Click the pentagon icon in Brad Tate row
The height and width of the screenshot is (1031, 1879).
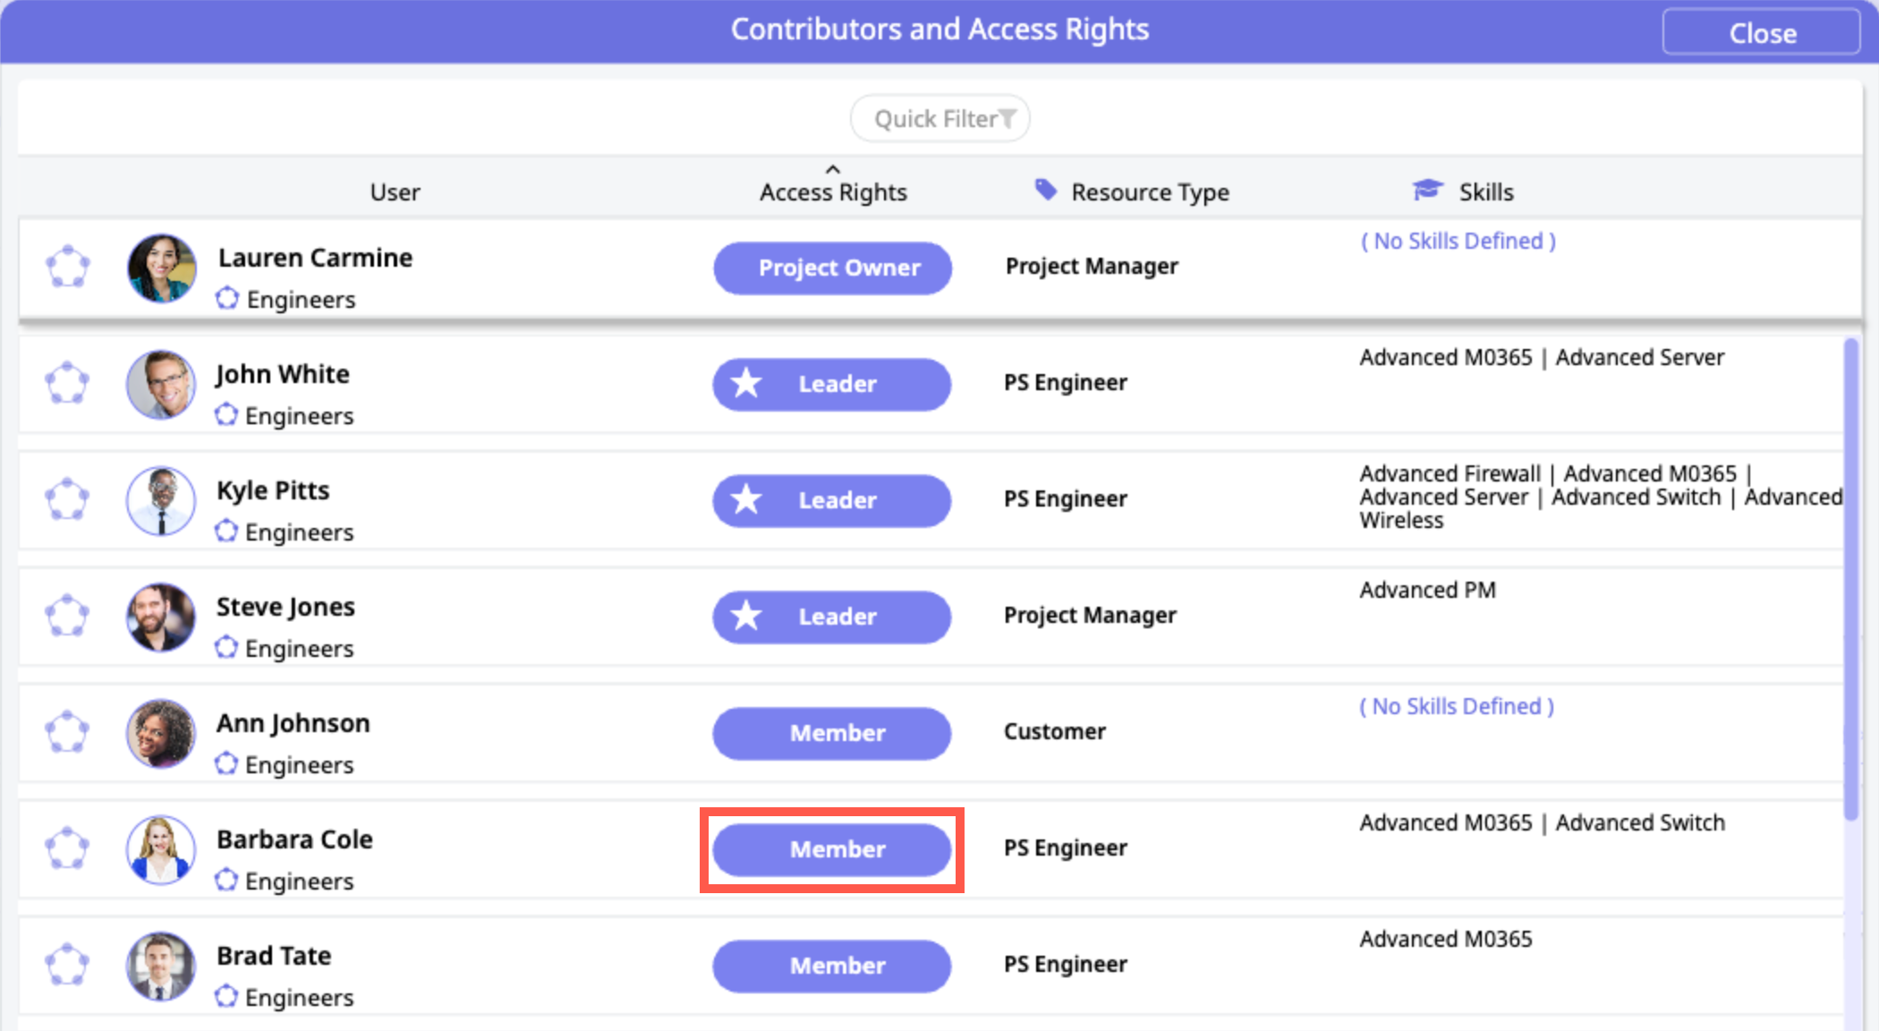pyautogui.click(x=68, y=965)
